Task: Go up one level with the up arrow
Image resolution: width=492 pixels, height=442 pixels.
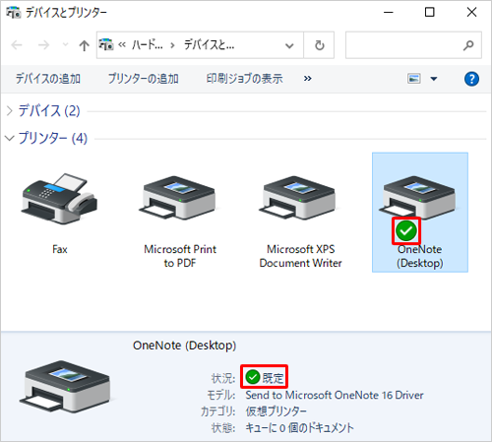Action: click(84, 45)
